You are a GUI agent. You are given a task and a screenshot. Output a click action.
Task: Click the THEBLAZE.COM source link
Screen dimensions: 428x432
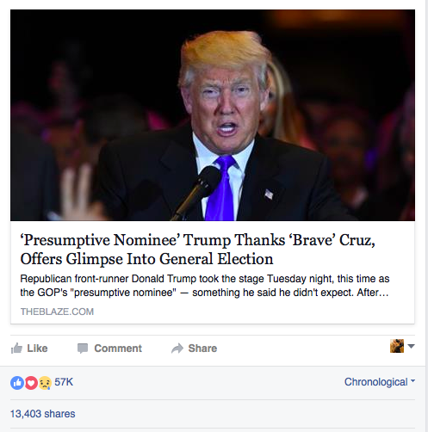point(57,312)
